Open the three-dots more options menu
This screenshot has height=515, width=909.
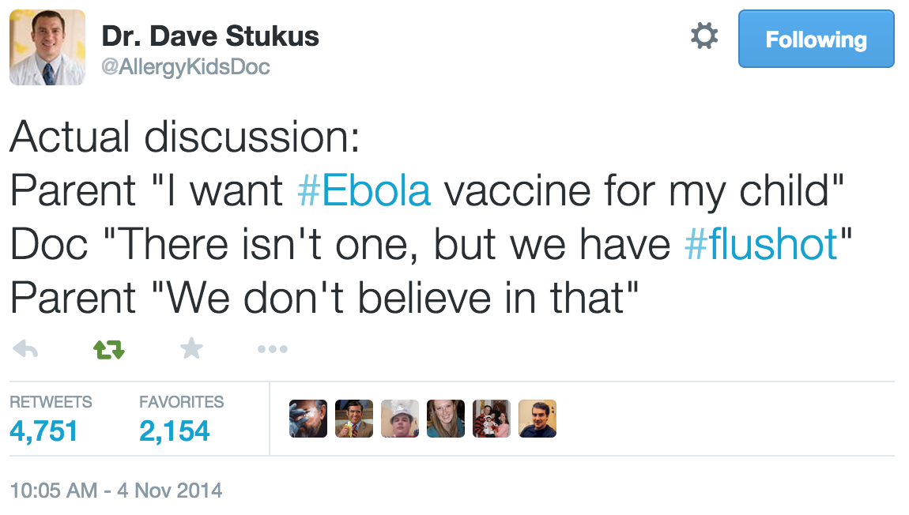click(273, 349)
